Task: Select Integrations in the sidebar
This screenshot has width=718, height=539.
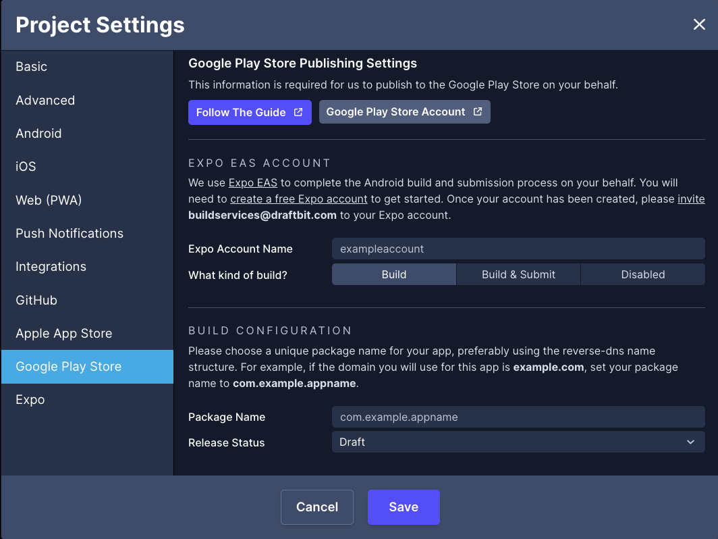Action: 88,267
